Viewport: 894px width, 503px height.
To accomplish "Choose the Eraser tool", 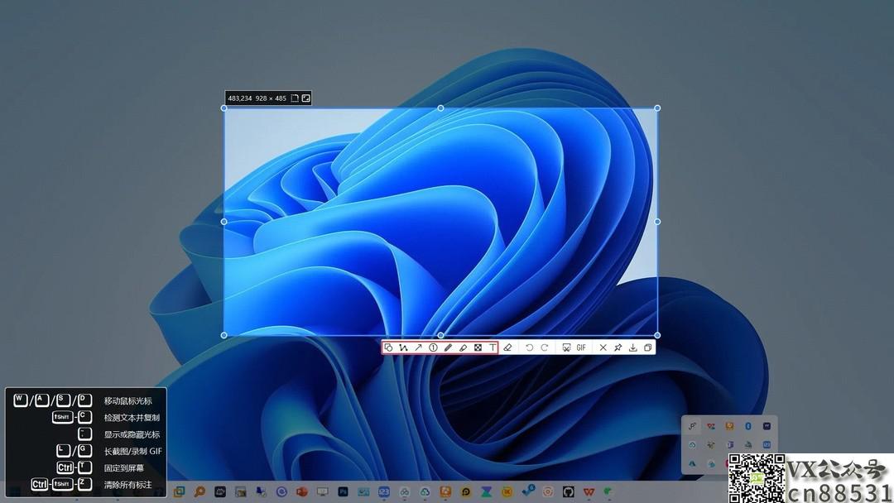I will [508, 347].
